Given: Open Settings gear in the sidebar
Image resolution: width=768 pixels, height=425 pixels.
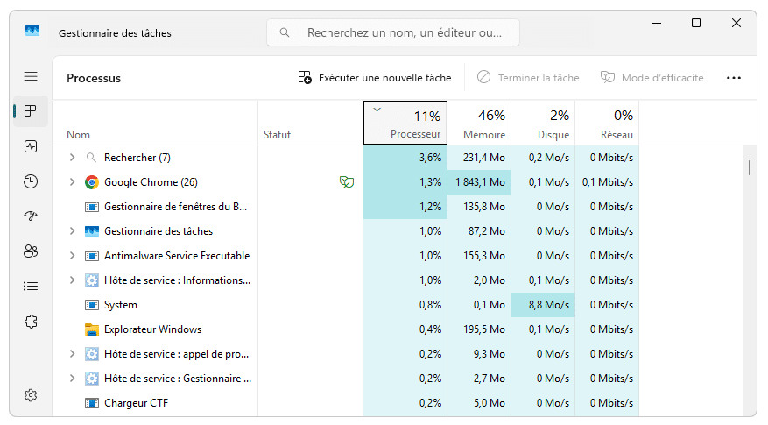Looking at the screenshot, I should click(x=31, y=395).
